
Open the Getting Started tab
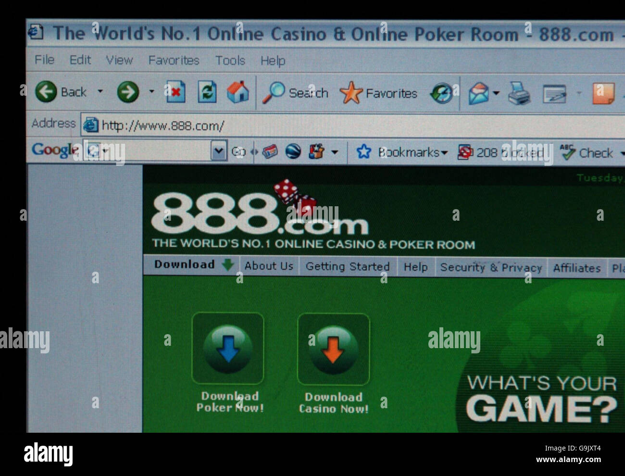348,266
